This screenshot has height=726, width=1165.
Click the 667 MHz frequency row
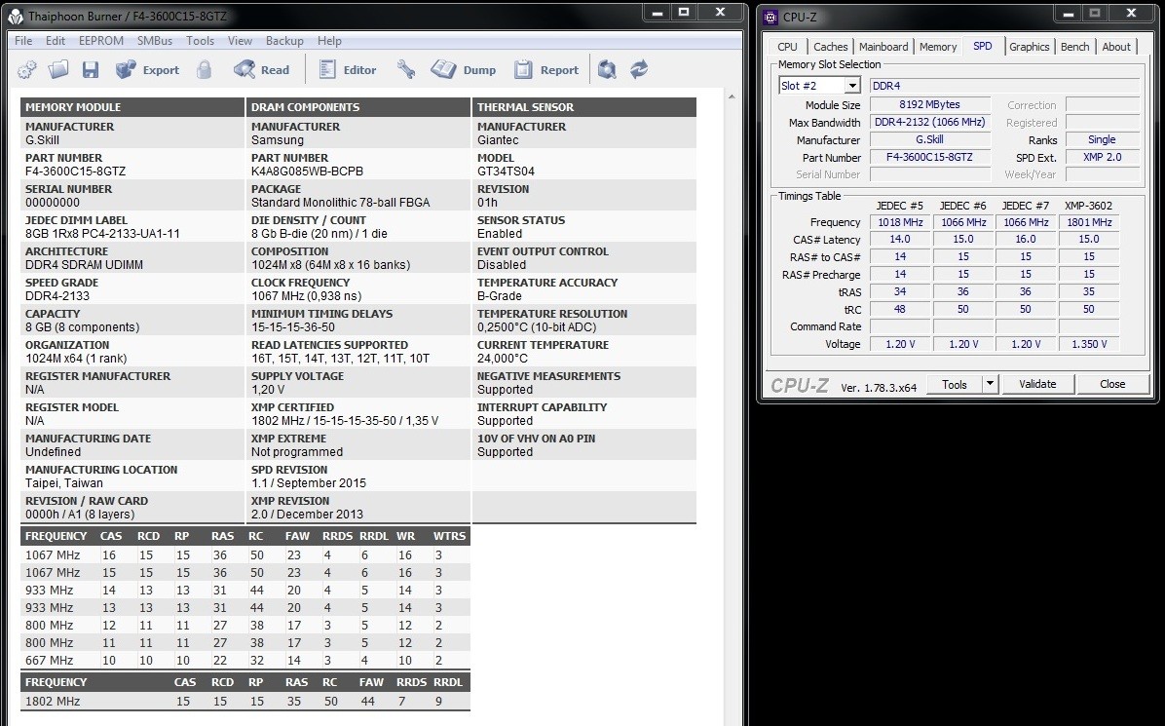tap(245, 660)
